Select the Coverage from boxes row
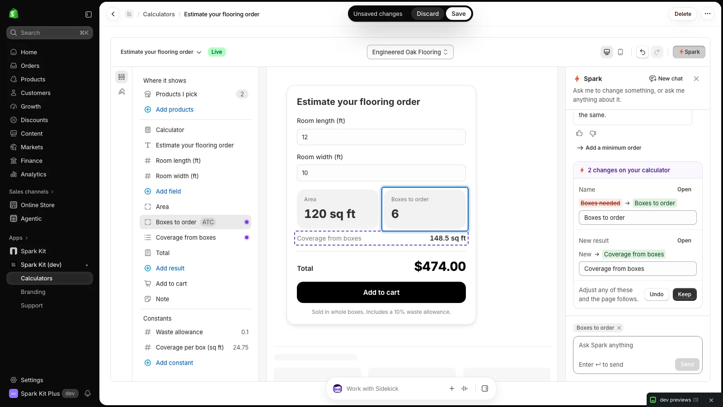The width and height of the screenshot is (723, 407). tap(195, 237)
